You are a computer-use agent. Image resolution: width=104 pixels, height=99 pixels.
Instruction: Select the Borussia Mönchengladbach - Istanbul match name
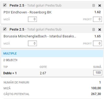point(40,36)
